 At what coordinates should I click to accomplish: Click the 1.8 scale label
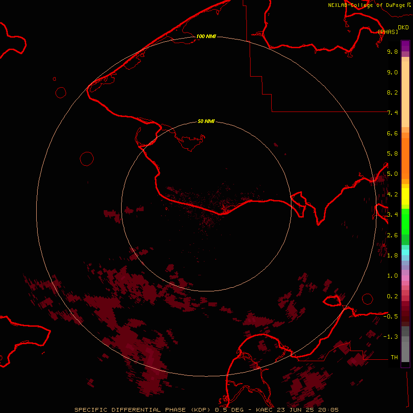pos(392,256)
